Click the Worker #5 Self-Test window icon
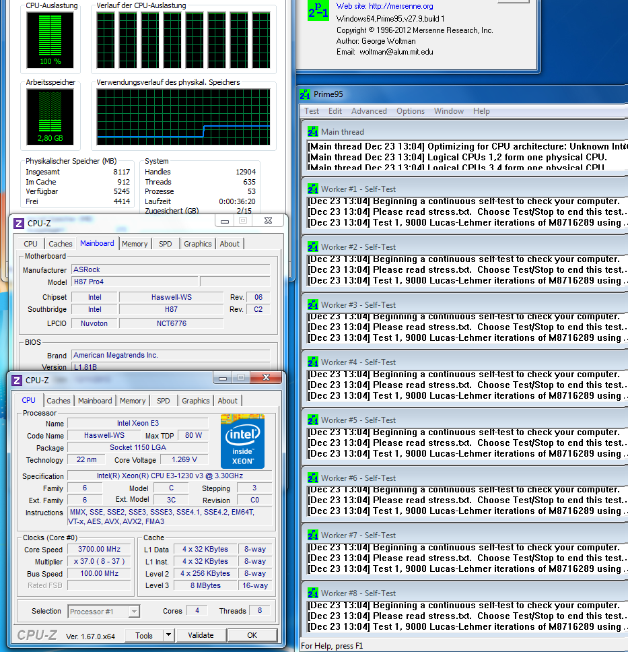Image resolution: width=628 pixels, height=652 pixels. (312, 420)
